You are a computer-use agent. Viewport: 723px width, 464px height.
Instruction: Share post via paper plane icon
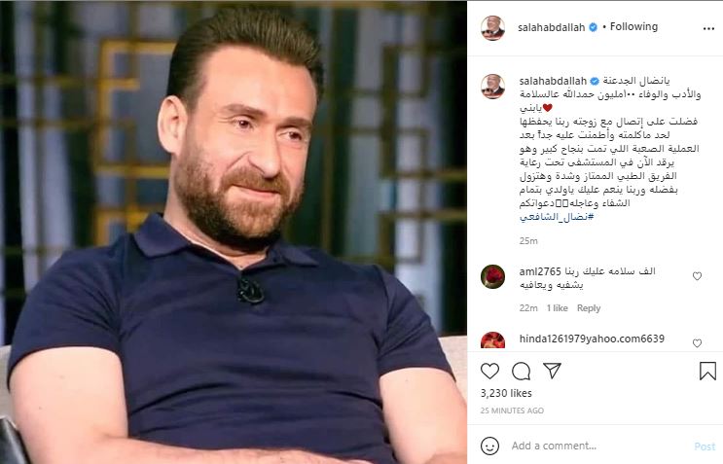[552, 371]
